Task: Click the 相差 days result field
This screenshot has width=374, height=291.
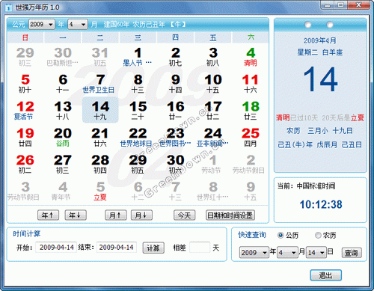Action: coord(200,248)
